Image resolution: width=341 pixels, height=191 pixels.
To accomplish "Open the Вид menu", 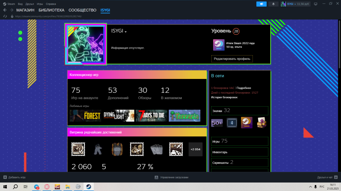I will pyautogui.click(x=20, y=4).
